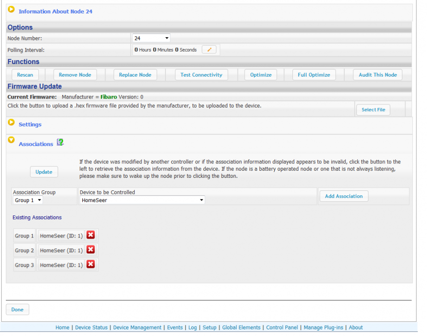Viewport: 427px width, 336px height.
Task: Open the Device to be Controlled dropdown
Action: click(142, 200)
